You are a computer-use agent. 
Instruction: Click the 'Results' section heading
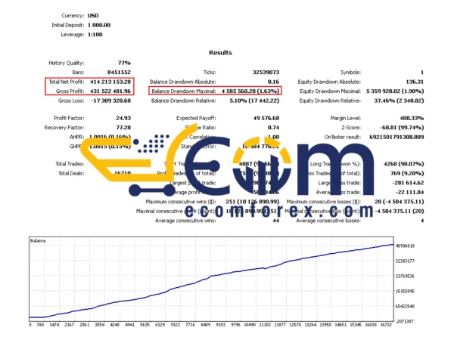[220, 53]
